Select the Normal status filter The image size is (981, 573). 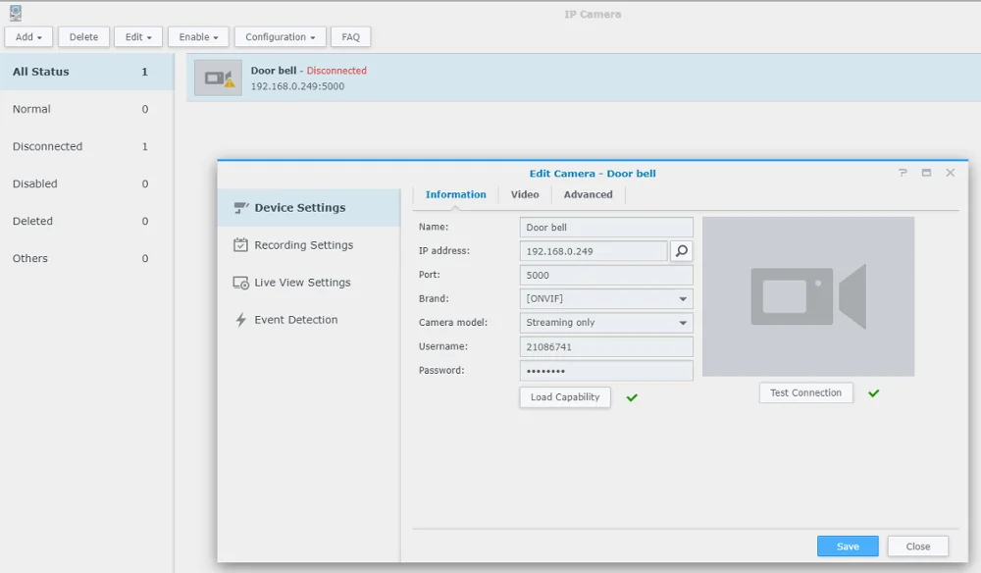pyautogui.click(x=87, y=109)
